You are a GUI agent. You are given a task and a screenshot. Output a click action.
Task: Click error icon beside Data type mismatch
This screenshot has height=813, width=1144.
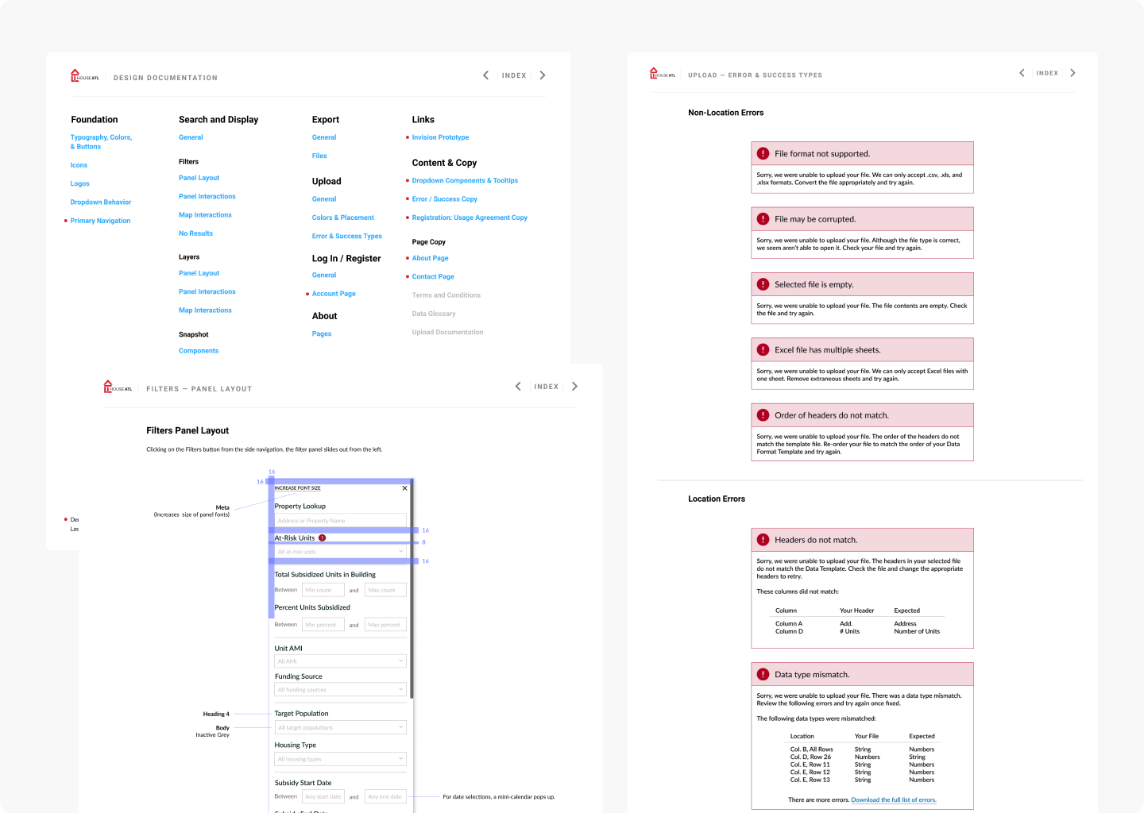click(x=763, y=675)
